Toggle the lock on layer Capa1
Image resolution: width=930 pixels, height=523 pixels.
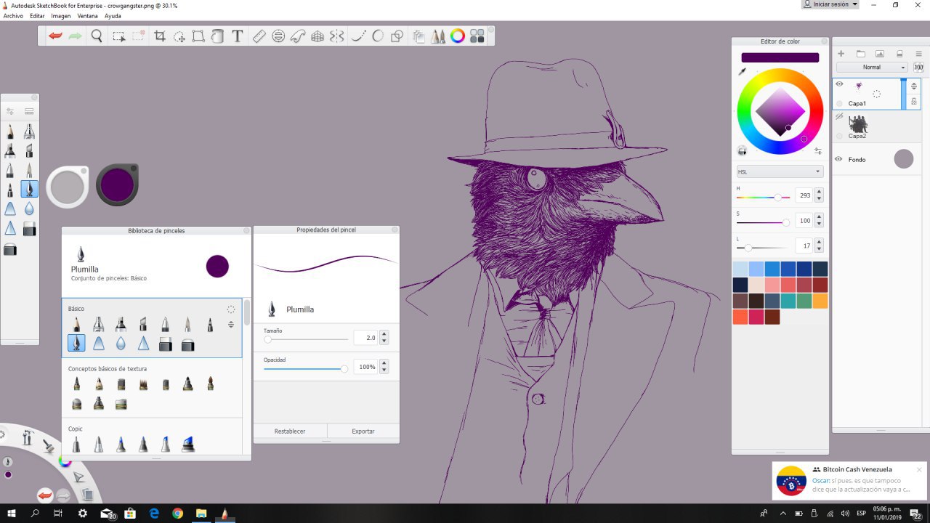914,101
